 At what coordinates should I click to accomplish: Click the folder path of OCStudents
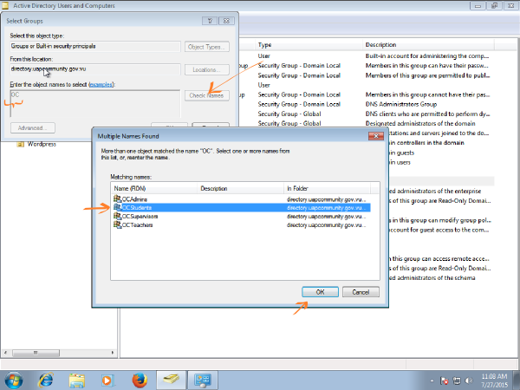[327, 208]
